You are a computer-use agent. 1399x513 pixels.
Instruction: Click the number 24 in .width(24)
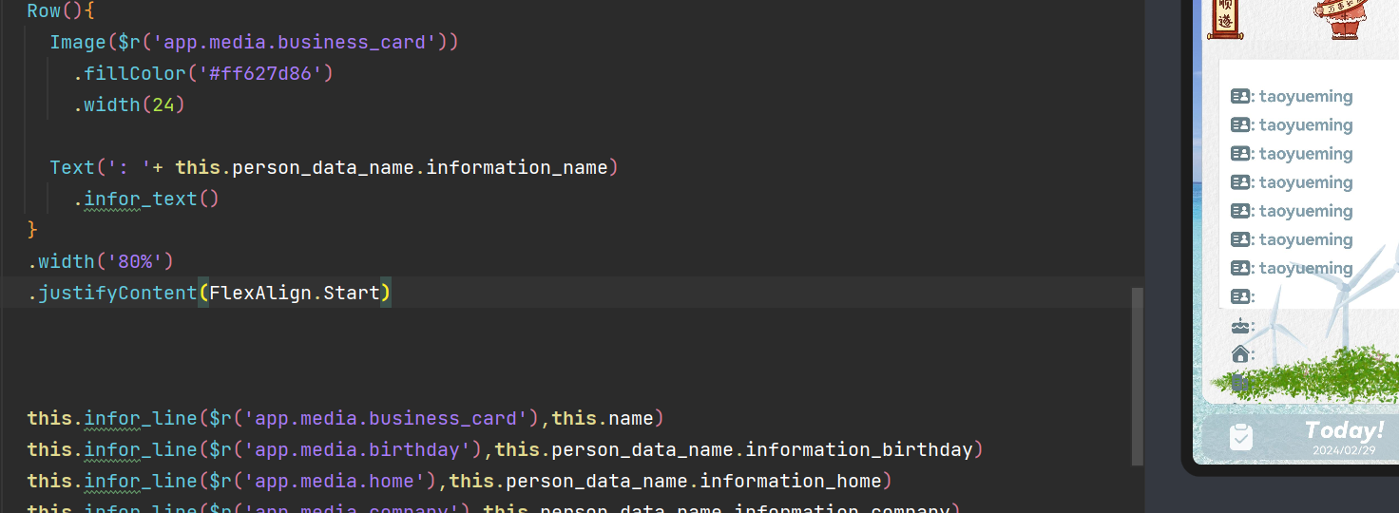pos(163,104)
